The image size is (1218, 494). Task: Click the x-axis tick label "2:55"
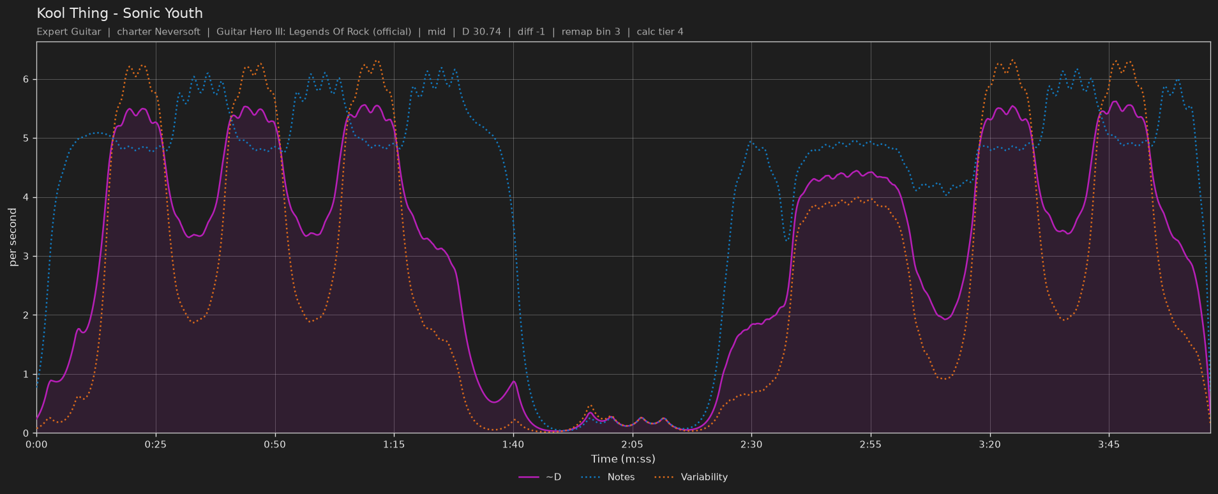click(x=871, y=444)
